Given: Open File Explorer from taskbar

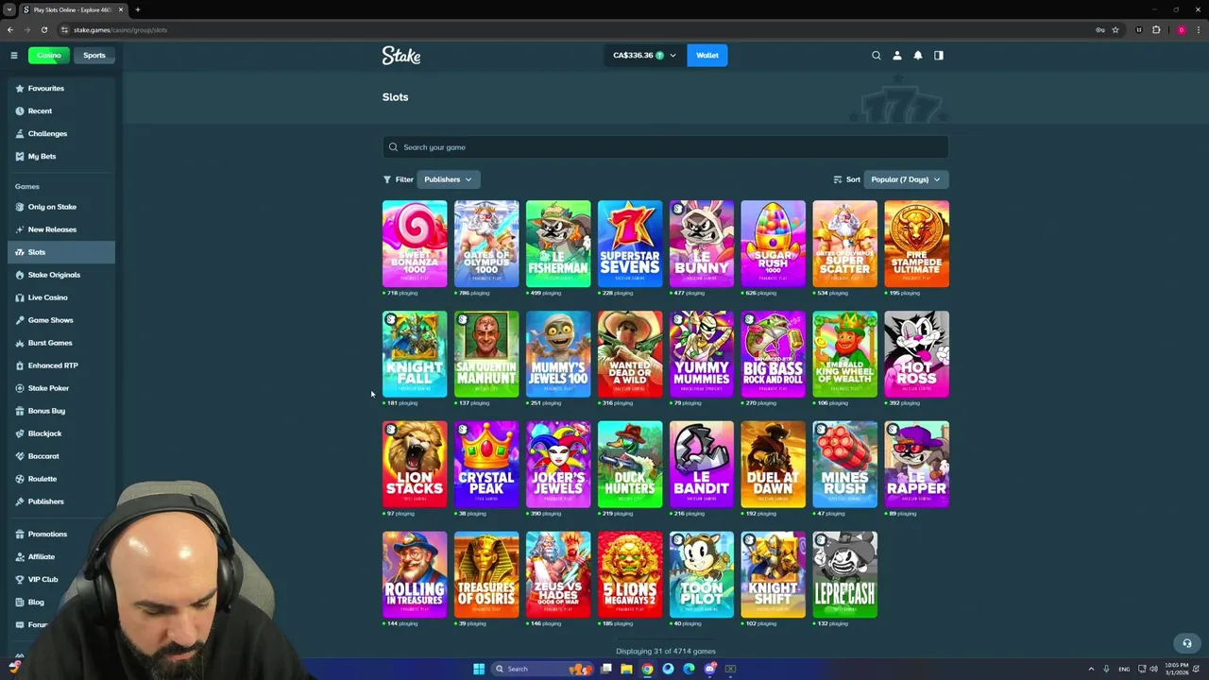Looking at the screenshot, I should 626,669.
